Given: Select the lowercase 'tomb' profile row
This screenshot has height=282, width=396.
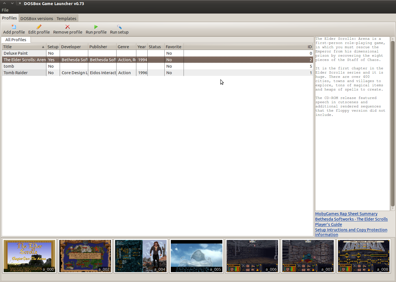Looking at the screenshot, I should tap(158, 66).
